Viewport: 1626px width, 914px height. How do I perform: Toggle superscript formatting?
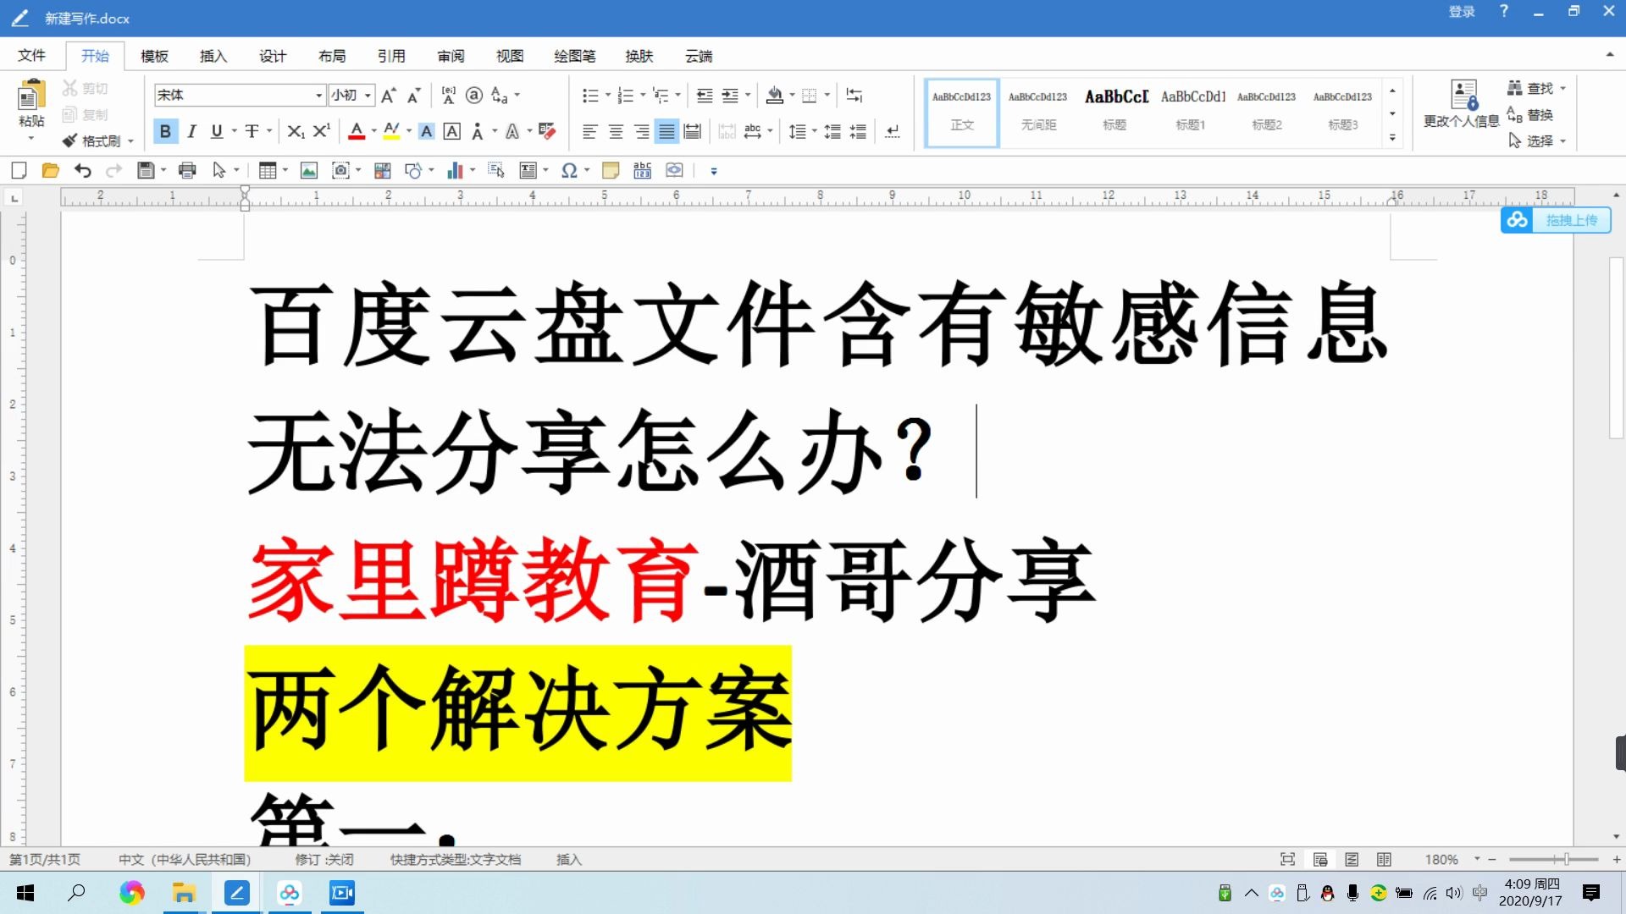tap(322, 131)
